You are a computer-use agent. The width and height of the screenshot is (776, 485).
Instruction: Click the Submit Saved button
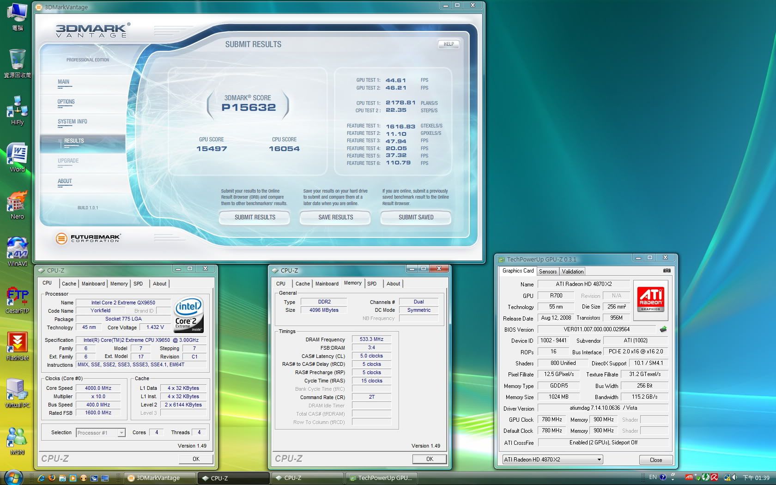pos(416,218)
